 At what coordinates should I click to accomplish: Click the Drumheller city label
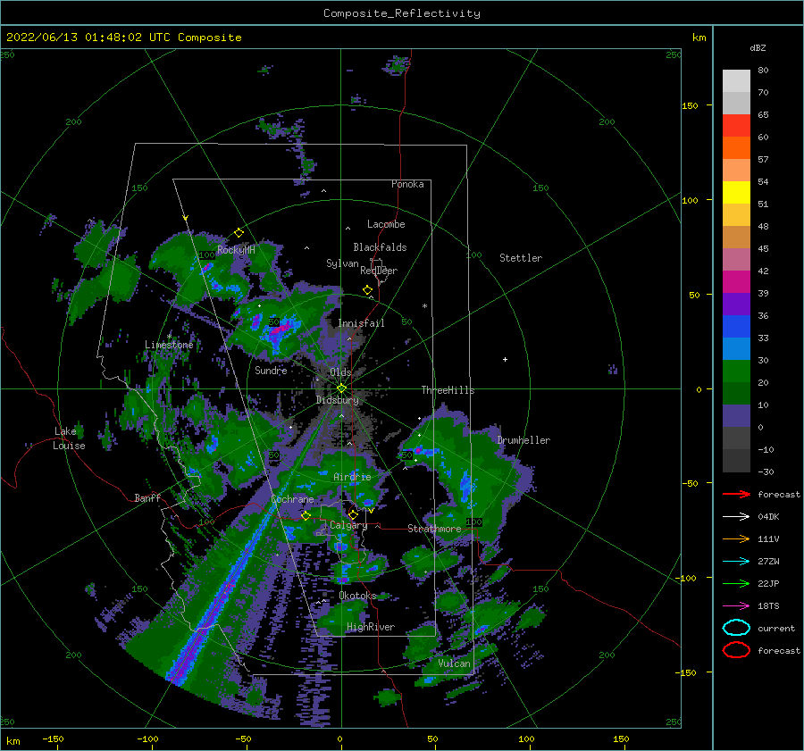tap(523, 440)
